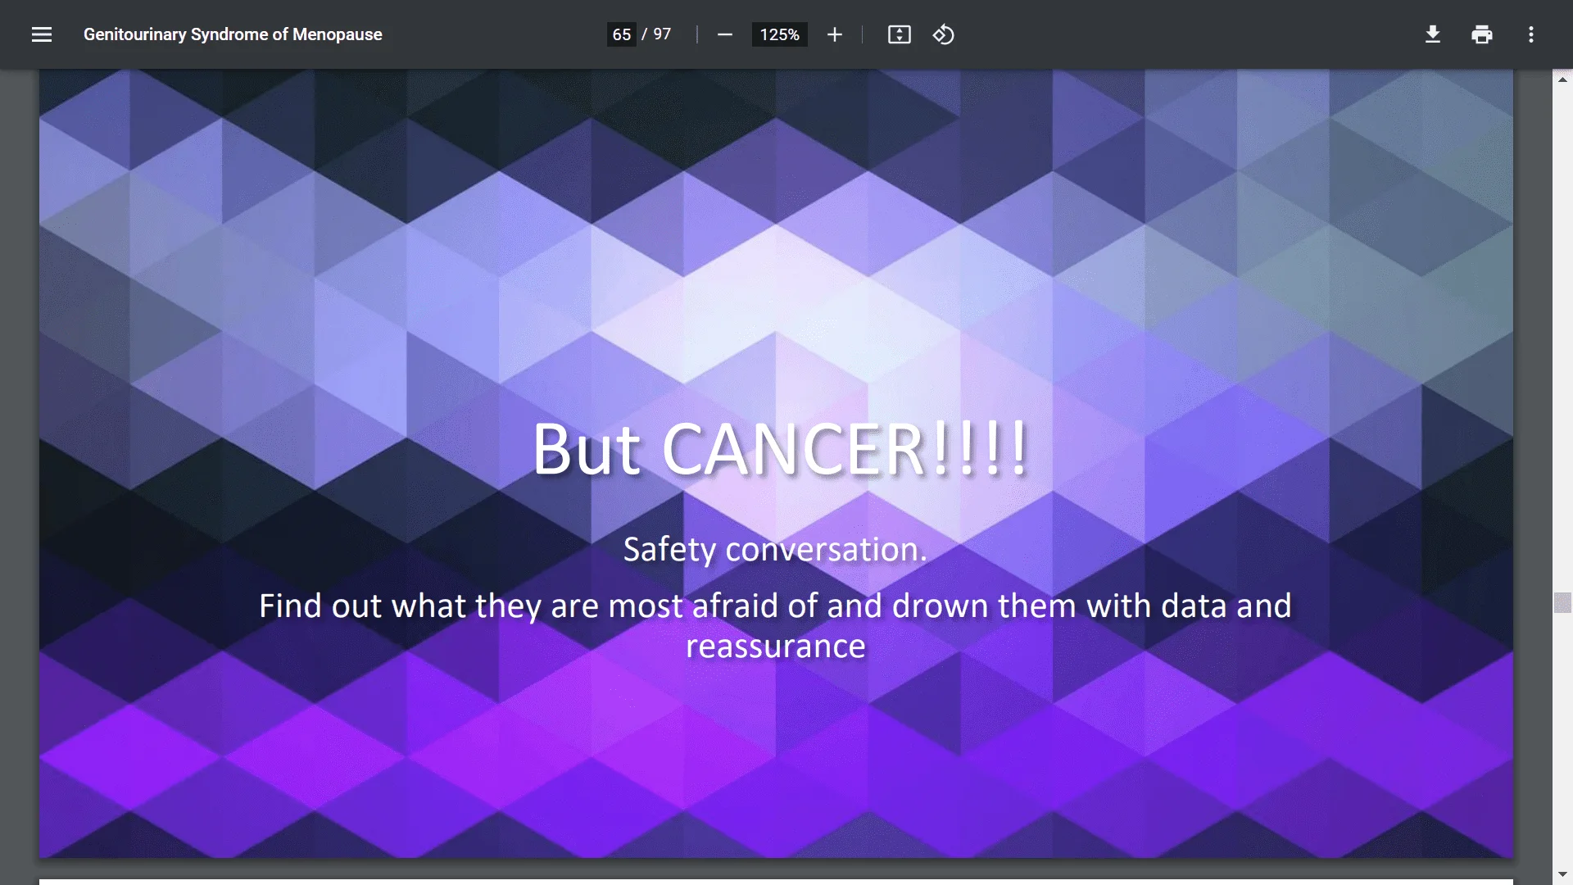Screen dimensions: 1573x885
Task: Click the word 'reassurance' on the slide
Action: pos(775,647)
